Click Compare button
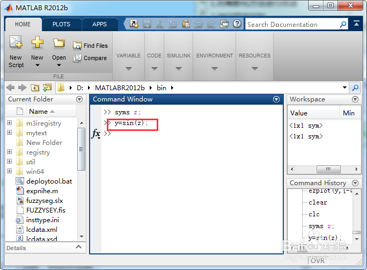The width and height of the screenshot is (367, 270). pos(90,58)
